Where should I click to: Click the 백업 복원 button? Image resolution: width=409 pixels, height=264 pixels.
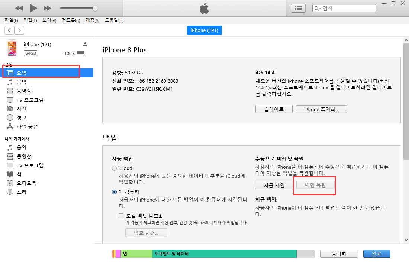point(315,185)
